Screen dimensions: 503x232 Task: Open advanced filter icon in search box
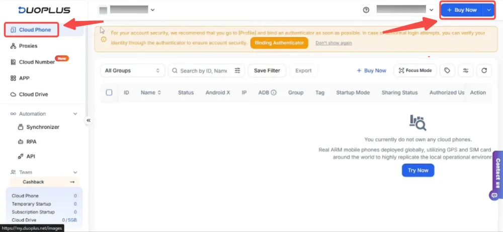pos(237,71)
